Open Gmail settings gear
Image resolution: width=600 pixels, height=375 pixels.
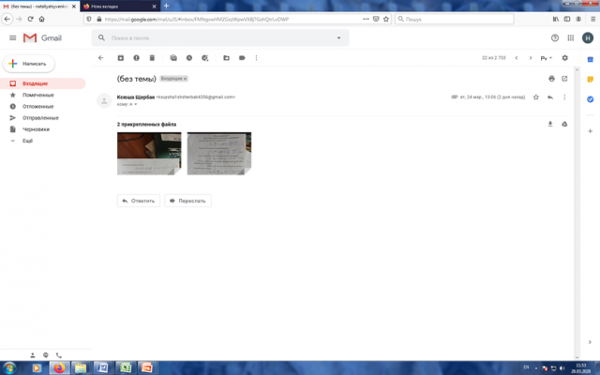564,58
